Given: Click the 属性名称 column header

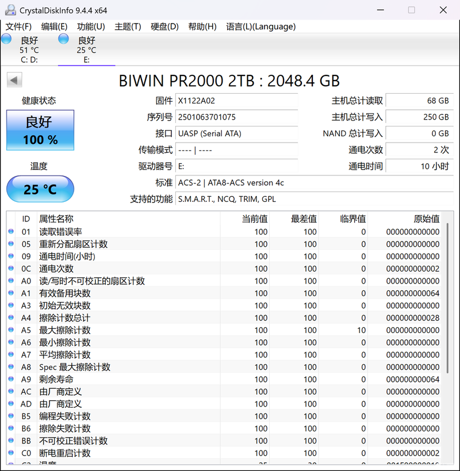Looking at the screenshot, I should tap(128, 219).
